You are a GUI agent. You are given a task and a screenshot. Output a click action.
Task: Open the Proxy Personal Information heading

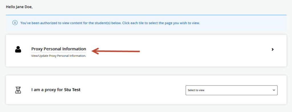[x=59, y=49]
